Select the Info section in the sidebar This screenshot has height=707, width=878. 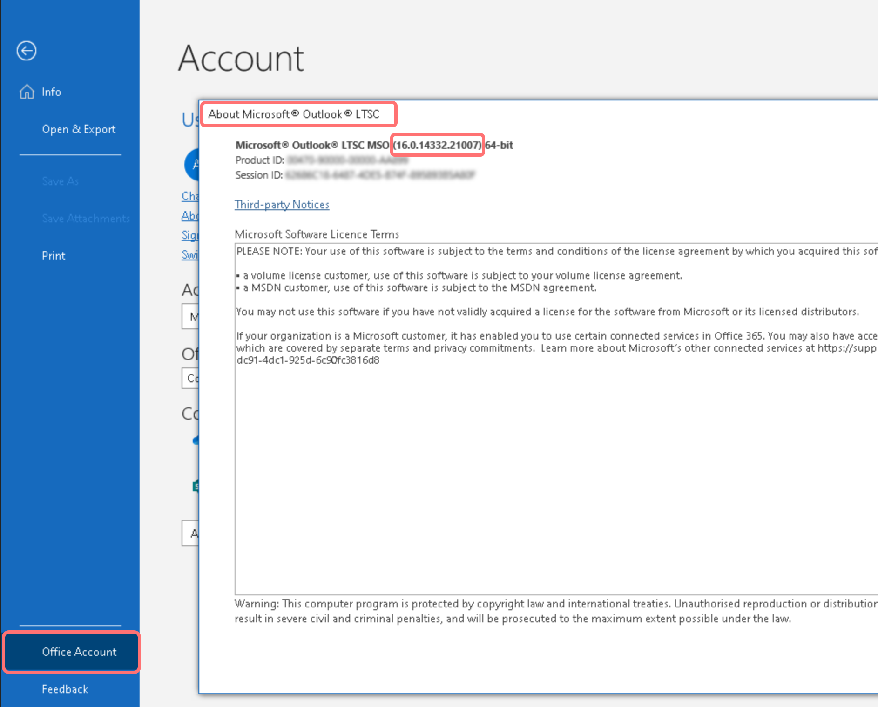(51, 92)
